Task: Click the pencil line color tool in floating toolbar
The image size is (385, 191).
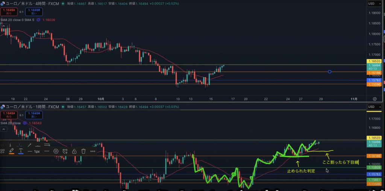Action: tap(11, 151)
